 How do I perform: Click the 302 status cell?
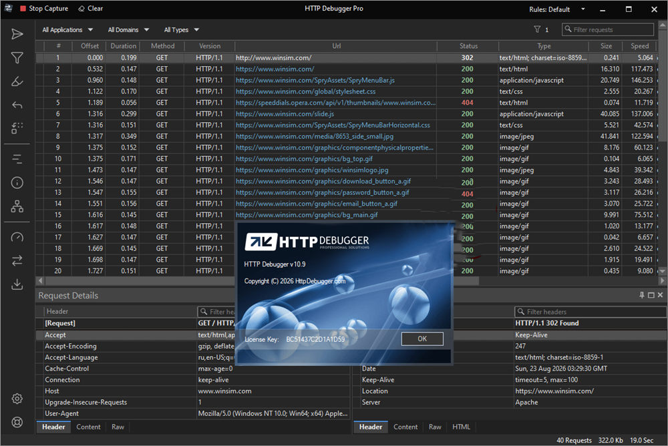pos(467,57)
